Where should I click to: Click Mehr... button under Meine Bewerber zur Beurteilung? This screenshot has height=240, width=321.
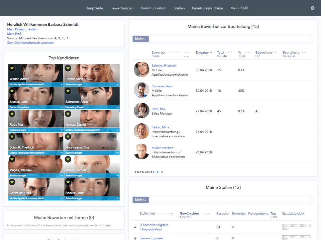coord(141,39)
